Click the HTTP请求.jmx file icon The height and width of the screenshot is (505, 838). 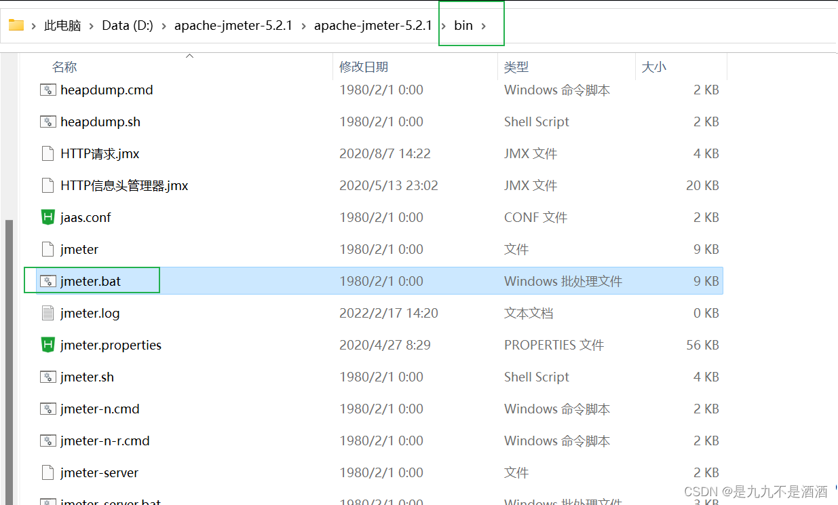(x=47, y=153)
